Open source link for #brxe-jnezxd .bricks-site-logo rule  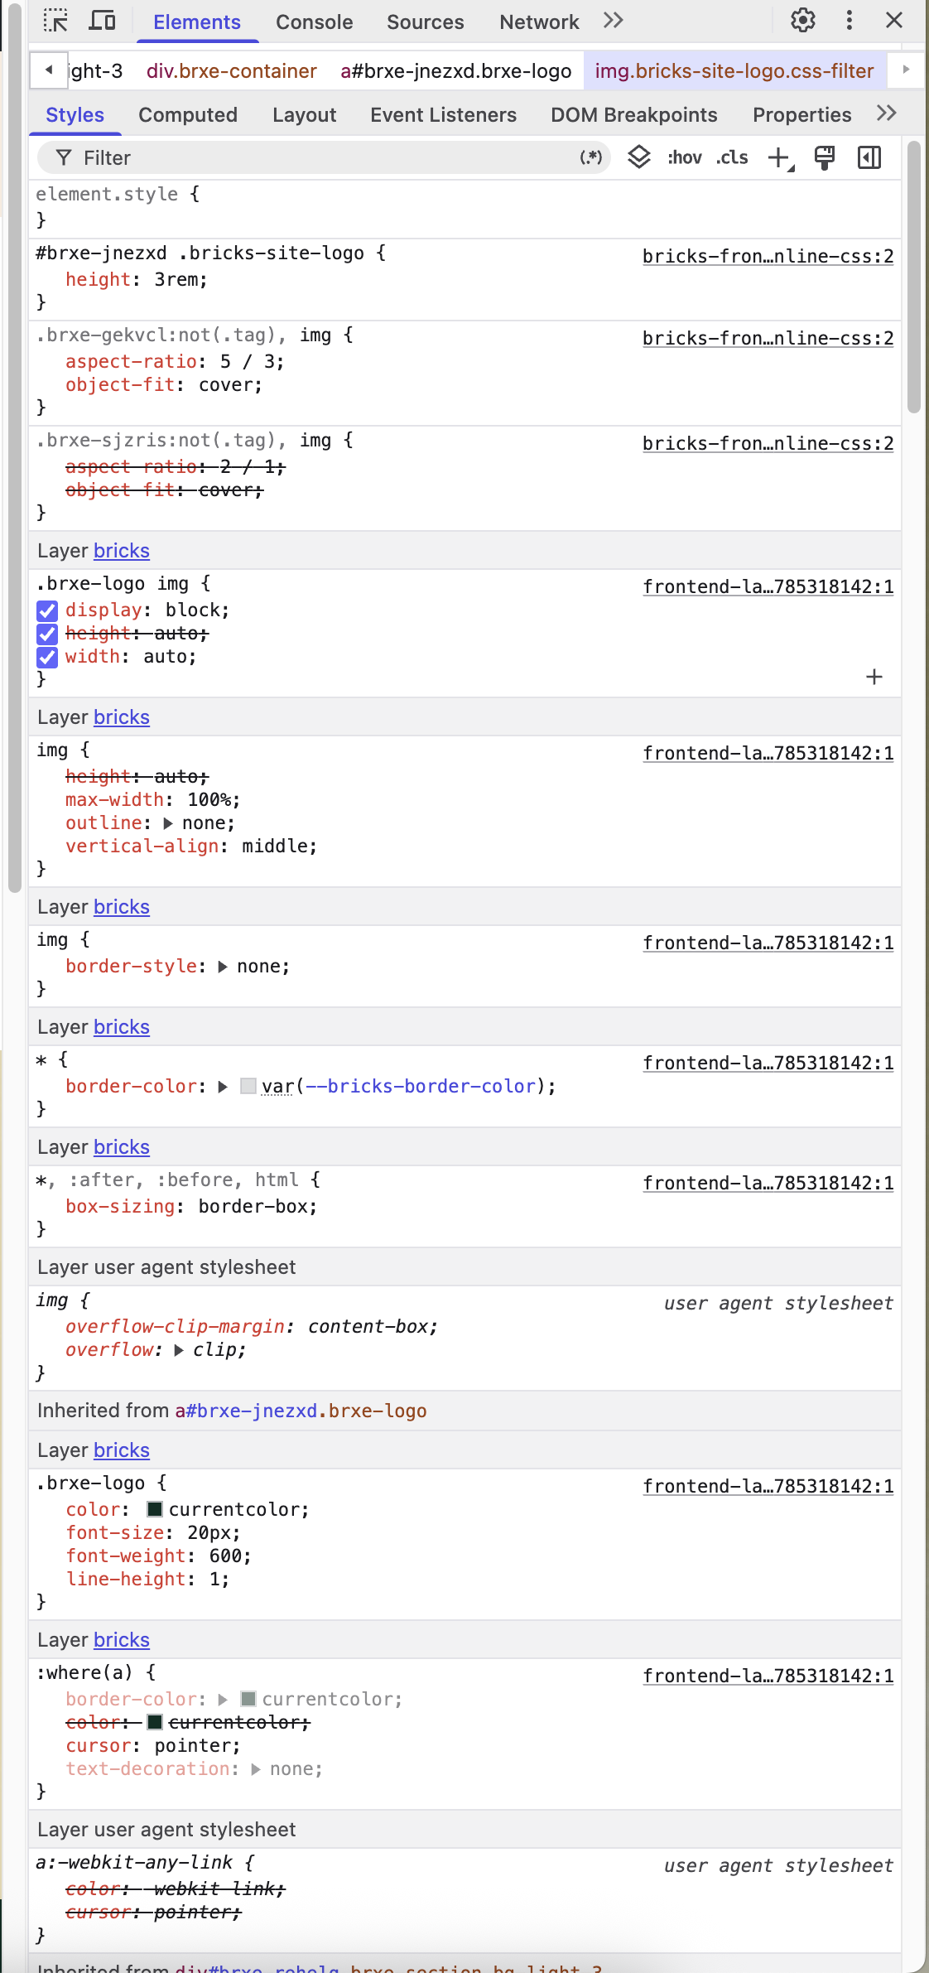pyautogui.click(x=768, y=256)
